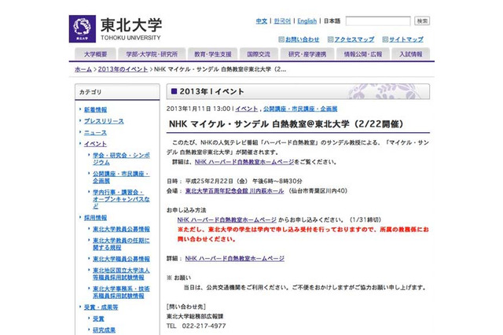The image size is (503, 335).
Task: Open 東北大学教員の任期に関する規程 link
Action: 121,244
